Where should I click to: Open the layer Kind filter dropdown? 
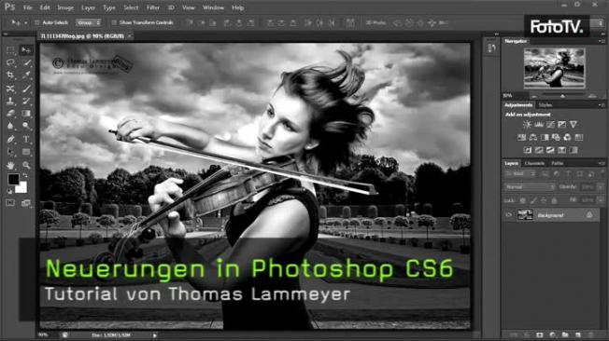(x=519, y=174)
